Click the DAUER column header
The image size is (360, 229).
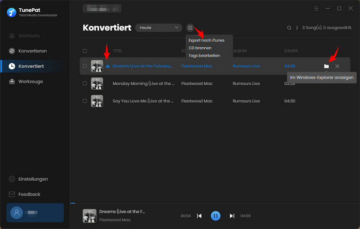(x=291, y=51)
